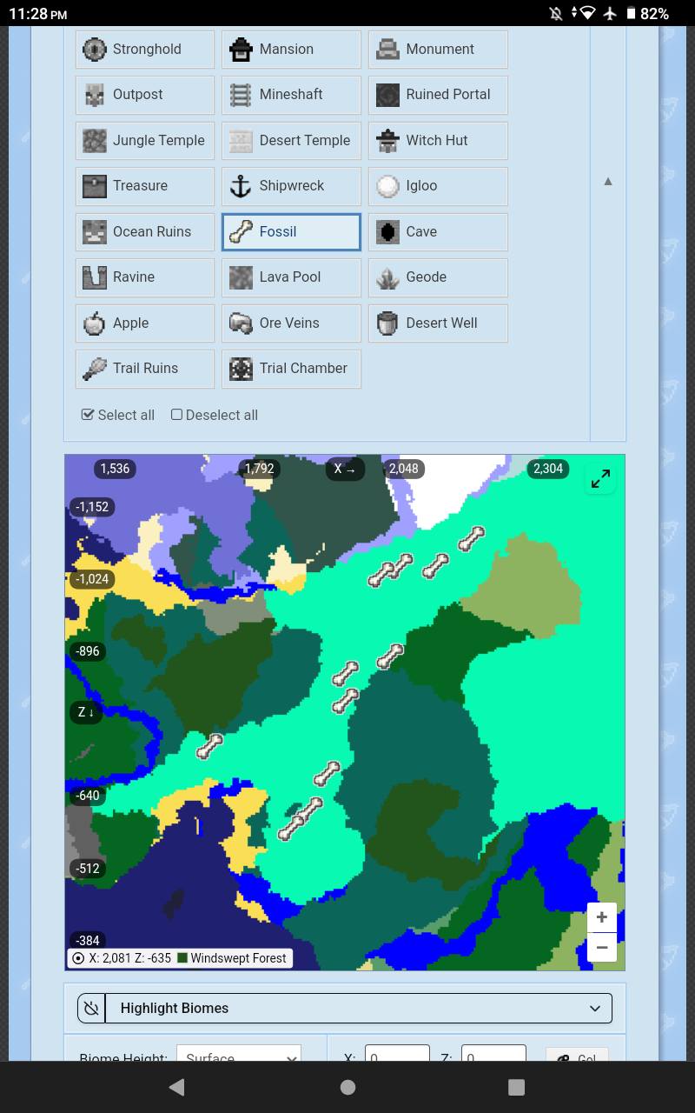Image resolution: width=695 pixels, height=1113 pixels.
Task: Toggle the Monument structure filter
Action: [438, 50]
